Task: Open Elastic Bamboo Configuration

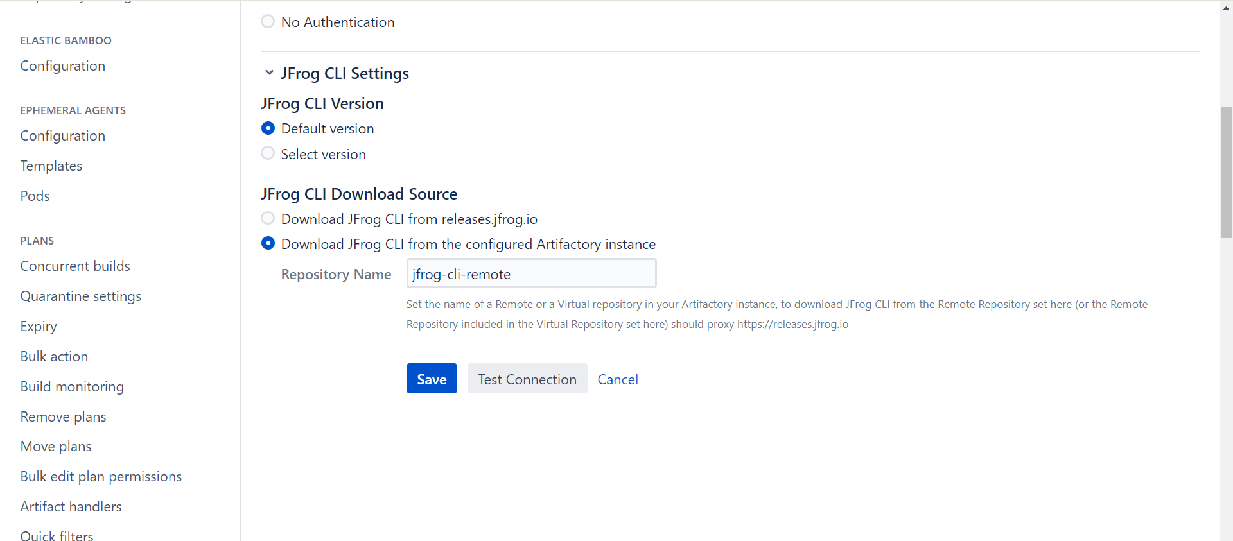Action: (63, 66)
